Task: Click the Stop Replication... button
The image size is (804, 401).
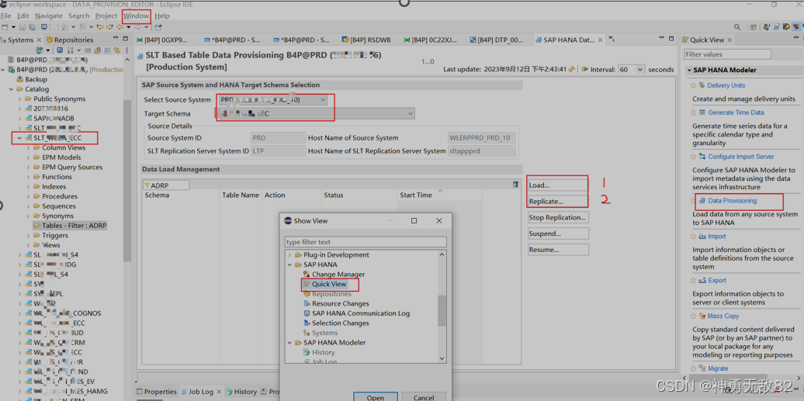Action: [x=559, y=217]
